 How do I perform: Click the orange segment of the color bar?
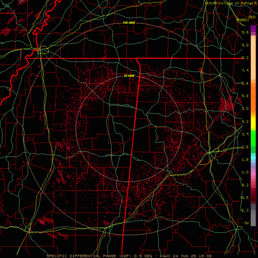pos(253,99)
